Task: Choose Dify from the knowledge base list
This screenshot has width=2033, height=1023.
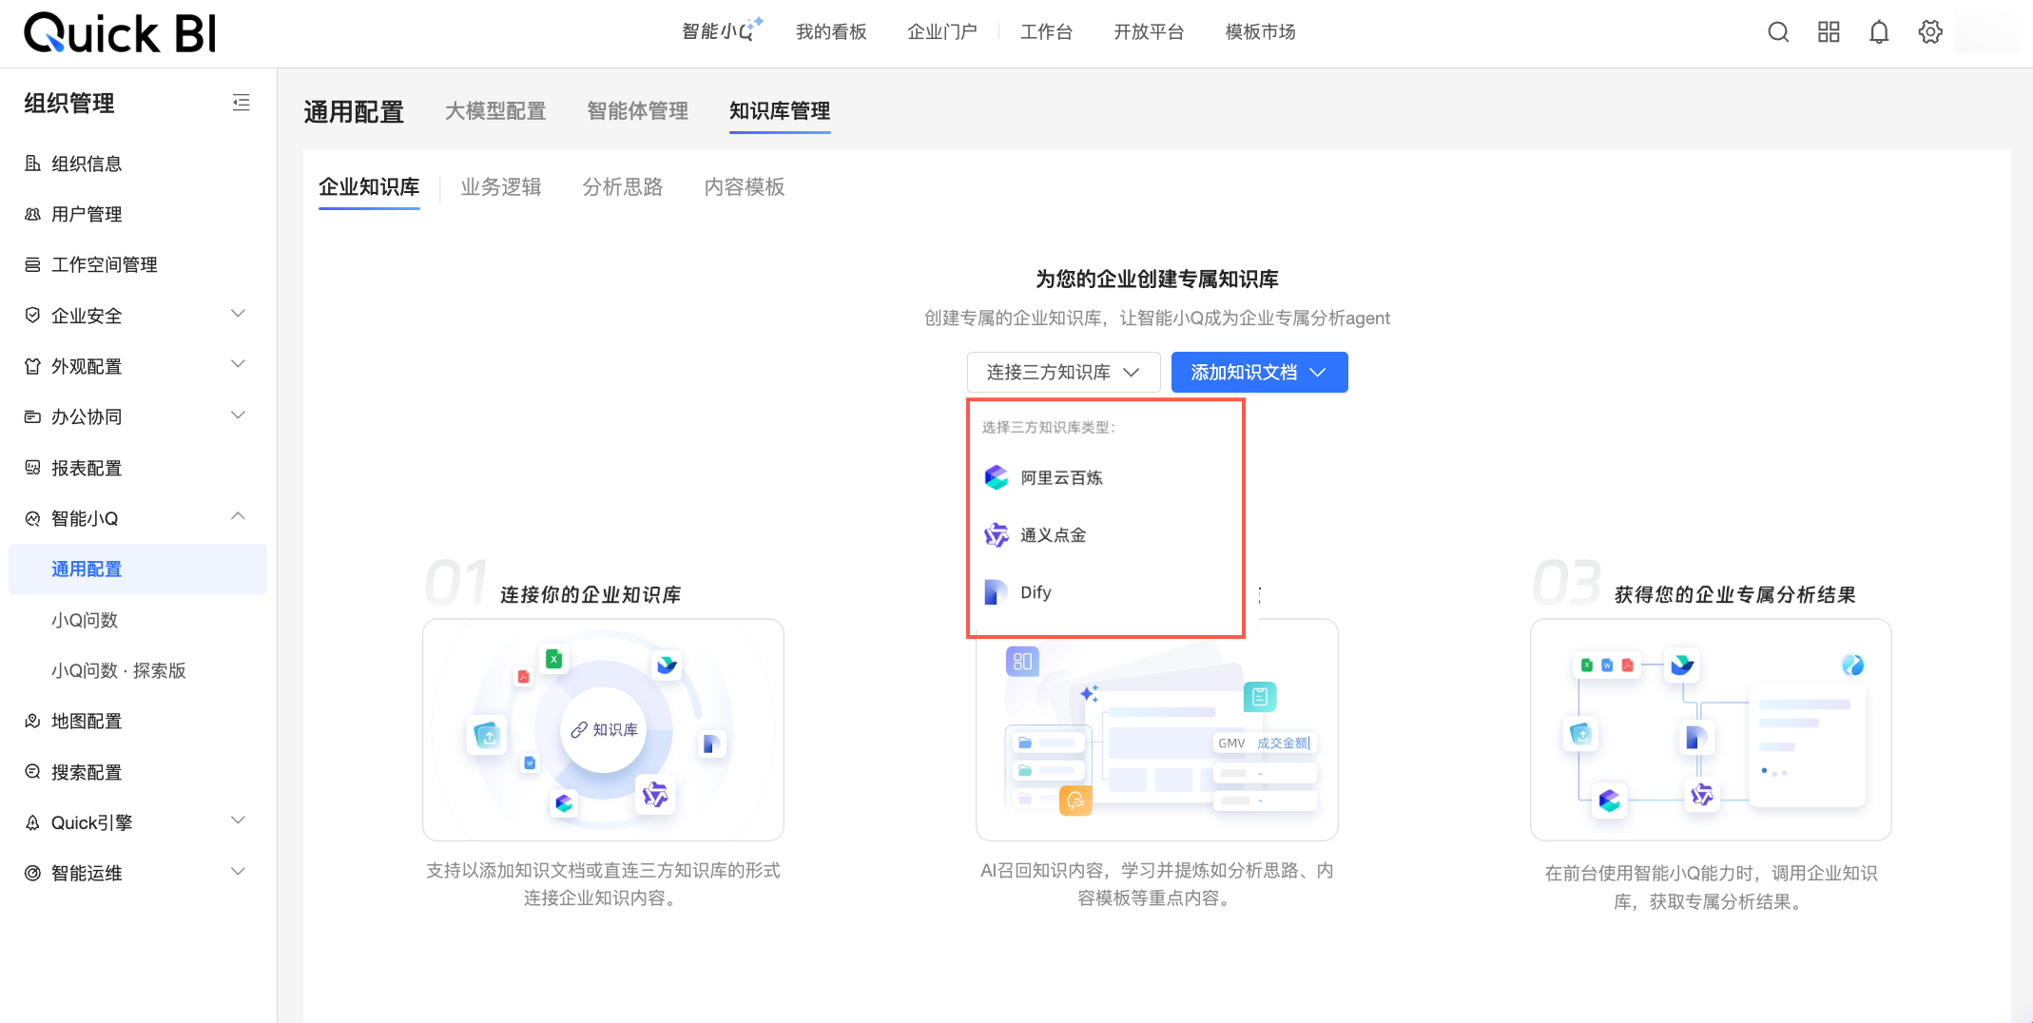Action: 1106,592
